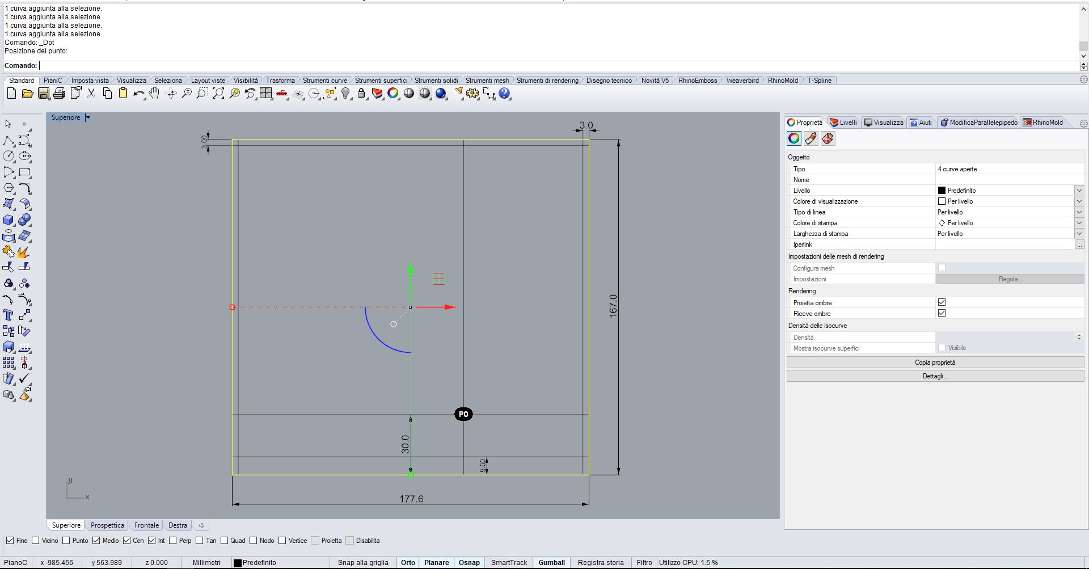Toggle the Fine osnap checkbox
Viewport: 1089px width, 569px height.
pyautogui.click(x=10, y=541)
